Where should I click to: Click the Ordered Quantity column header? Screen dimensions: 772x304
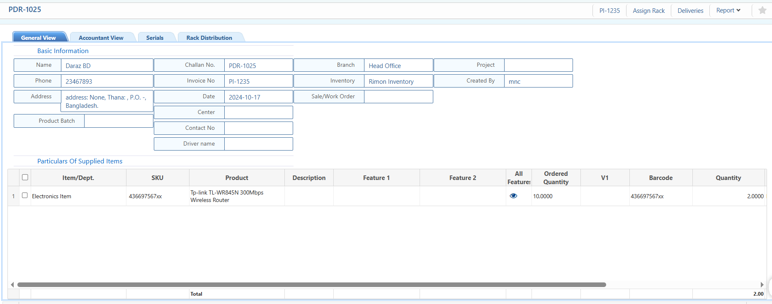[556, 178]
